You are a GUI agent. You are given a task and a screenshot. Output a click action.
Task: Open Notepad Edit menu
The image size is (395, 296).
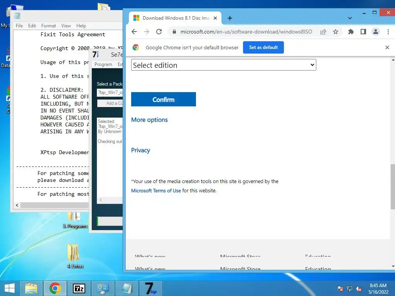[32, 26]
